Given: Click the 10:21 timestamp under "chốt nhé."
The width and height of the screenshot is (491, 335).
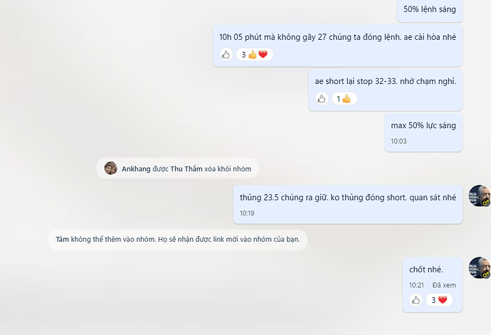Looking at the screenshot, I should pyautogui.click(x=416, y=285).
